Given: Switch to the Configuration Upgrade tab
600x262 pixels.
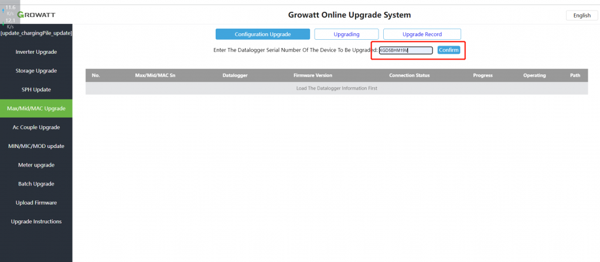Looking at the screenshot, I should [262, 34].
